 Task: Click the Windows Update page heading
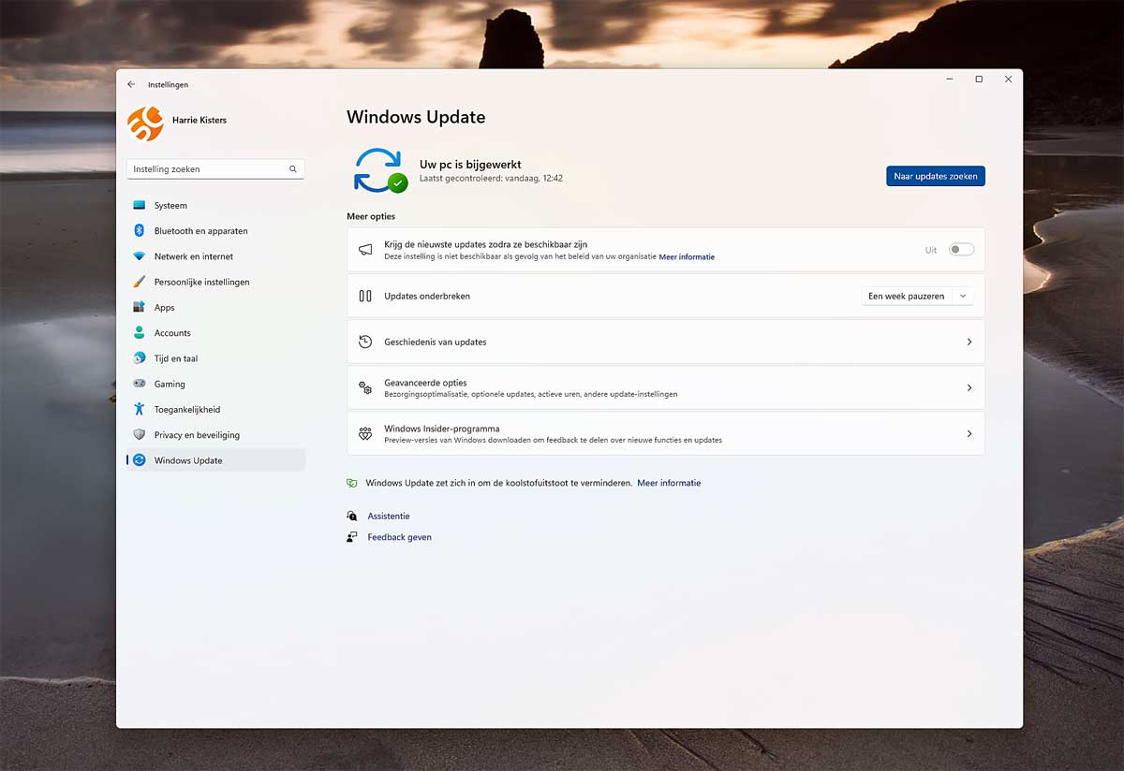[416, 117]
